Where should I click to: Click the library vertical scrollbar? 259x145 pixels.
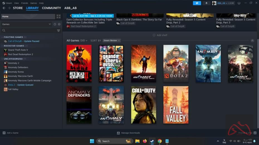258,84
